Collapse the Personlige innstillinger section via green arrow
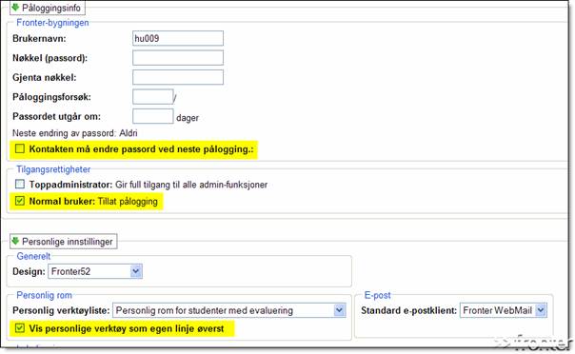The image size is (575, 354). [15, 241]
